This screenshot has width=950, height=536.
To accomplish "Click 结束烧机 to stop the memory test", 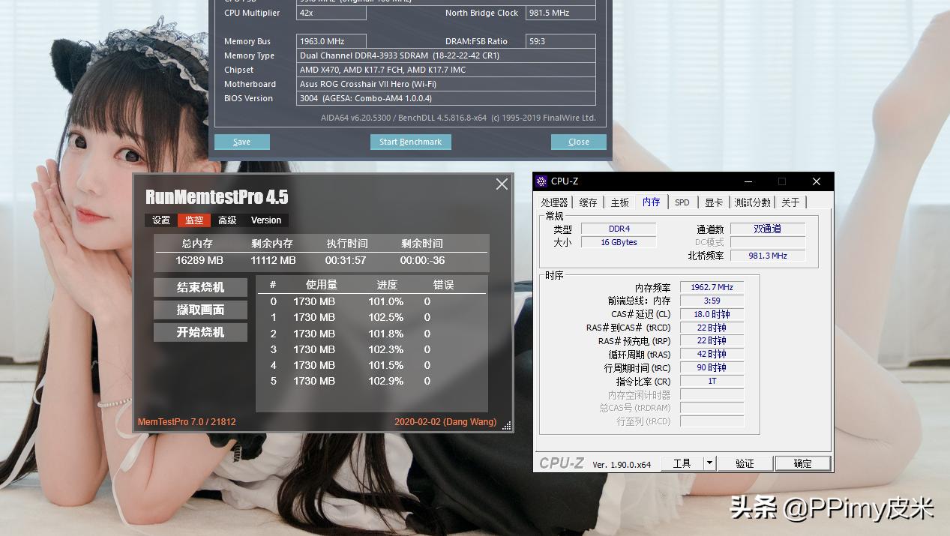I will click(x=200, y=287).
